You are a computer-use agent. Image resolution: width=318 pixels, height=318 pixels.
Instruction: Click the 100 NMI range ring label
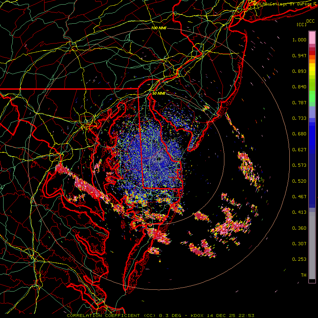159,28
